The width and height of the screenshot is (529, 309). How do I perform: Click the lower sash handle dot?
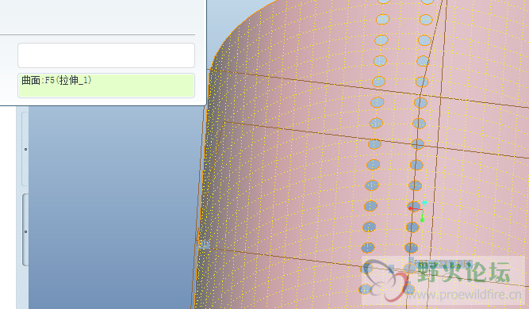point(25,232)
